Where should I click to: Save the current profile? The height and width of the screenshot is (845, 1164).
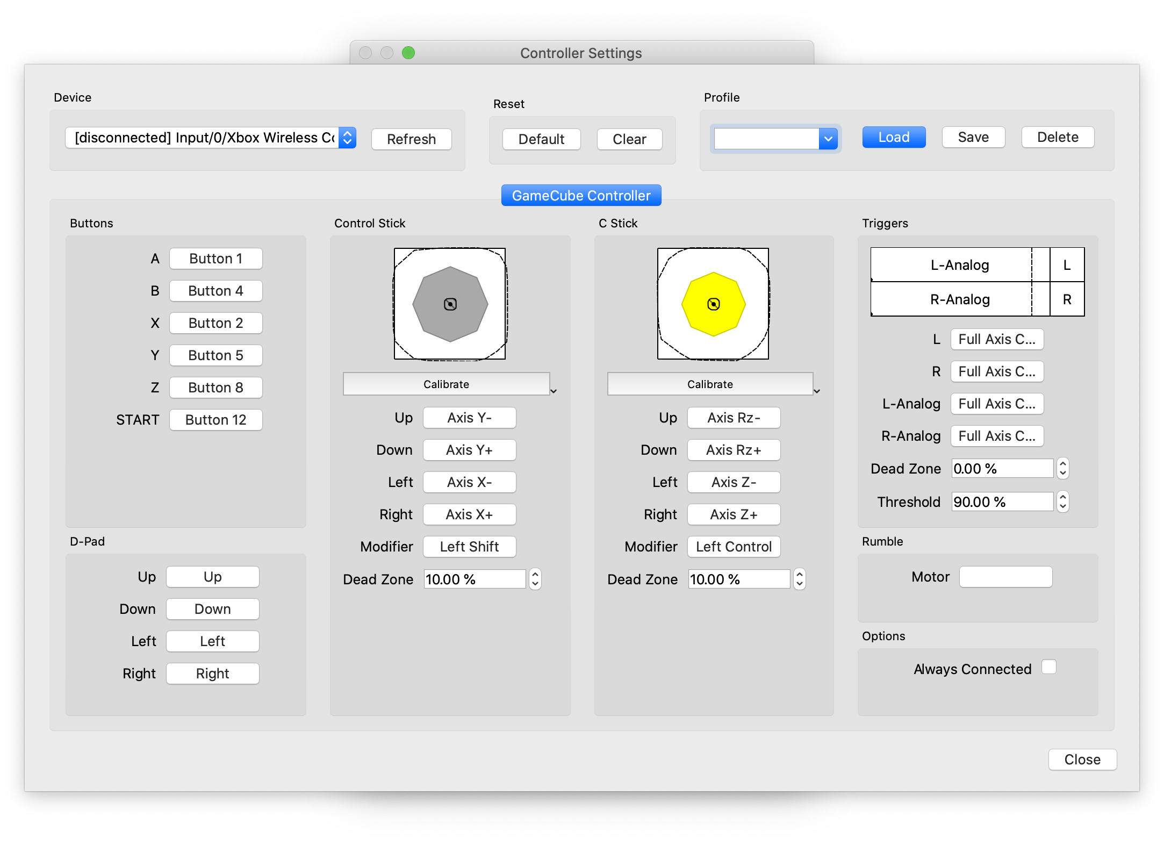click(x=973, y=137)
